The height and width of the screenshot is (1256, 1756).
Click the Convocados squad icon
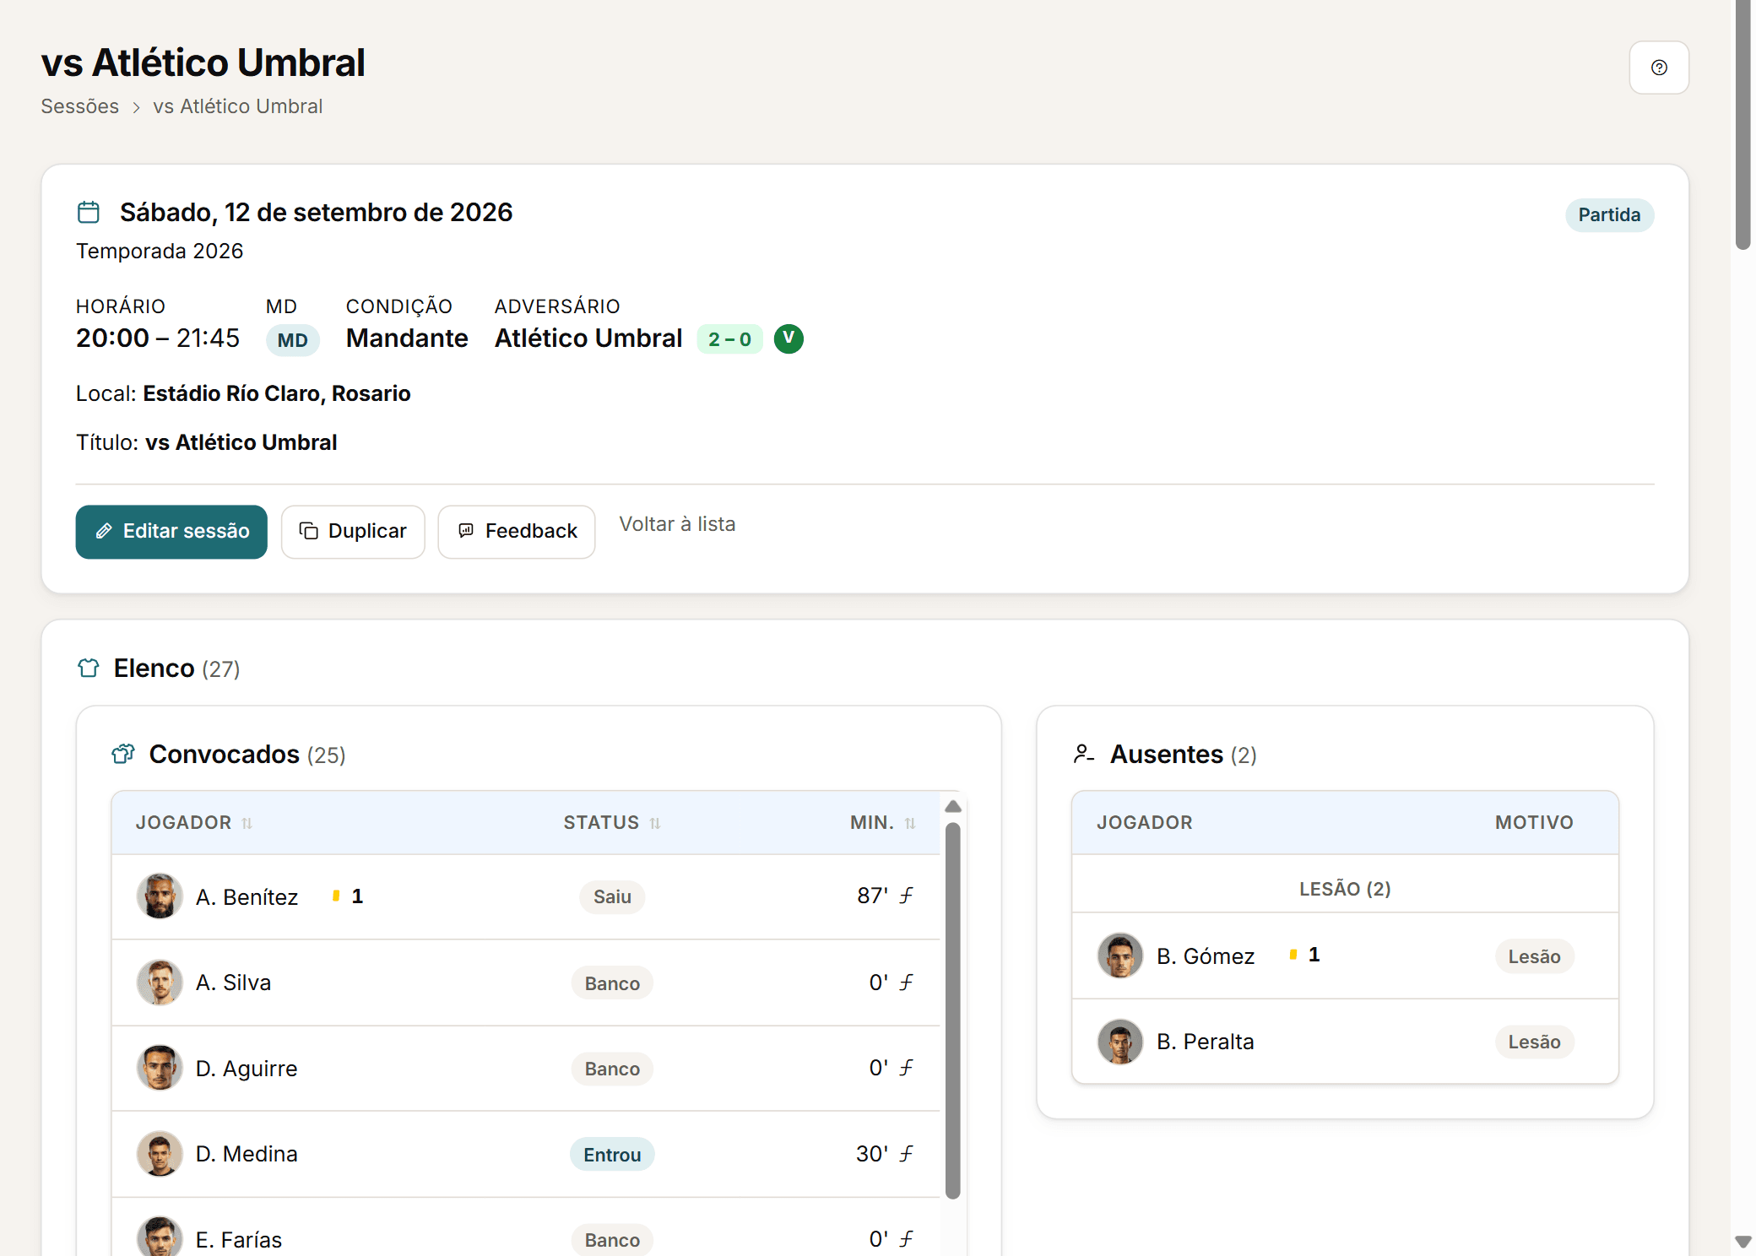pyautogui.click(x=123, y=754)
